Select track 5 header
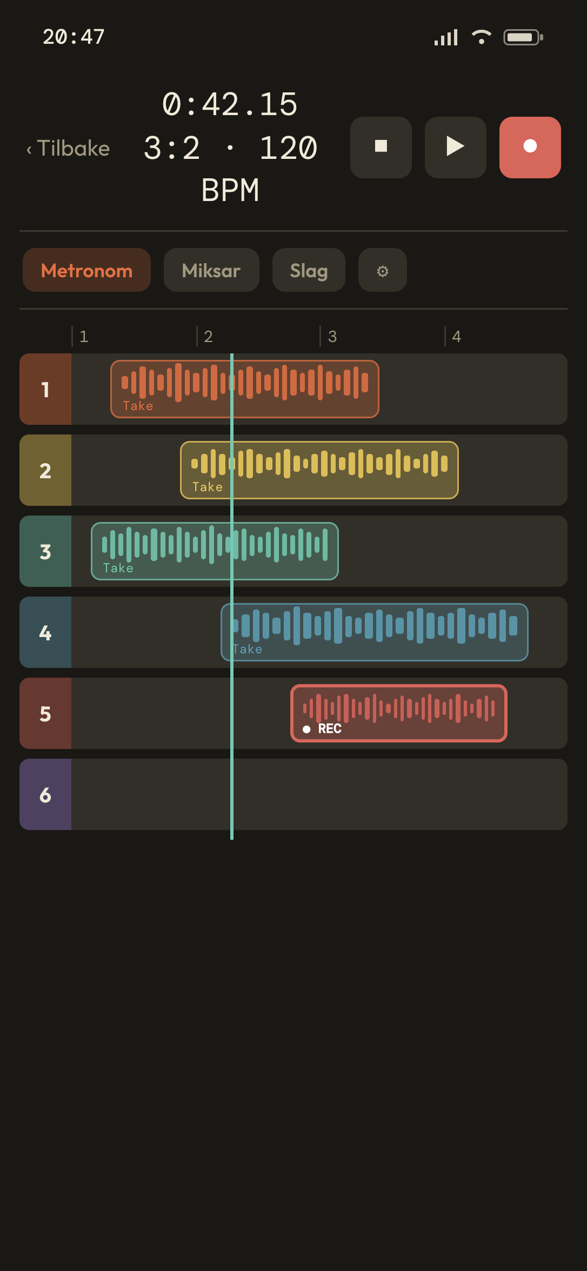This screenshot has width=587, height=1271. coord(45,713)
